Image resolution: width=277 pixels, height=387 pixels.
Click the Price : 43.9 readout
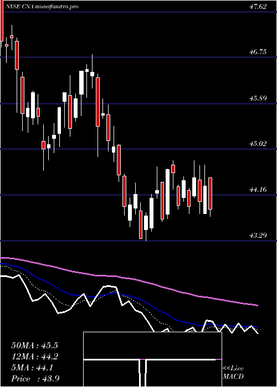35,379
